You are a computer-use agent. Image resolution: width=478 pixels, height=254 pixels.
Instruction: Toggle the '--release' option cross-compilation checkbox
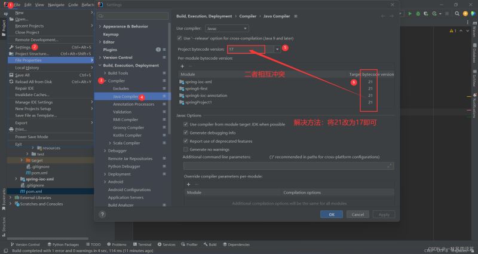tap(179, 38)
